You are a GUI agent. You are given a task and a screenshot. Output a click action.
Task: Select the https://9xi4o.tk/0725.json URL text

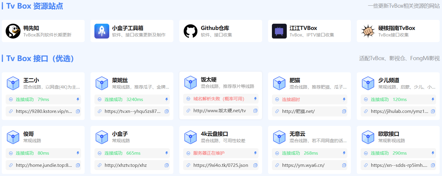[x=221, y=165]
